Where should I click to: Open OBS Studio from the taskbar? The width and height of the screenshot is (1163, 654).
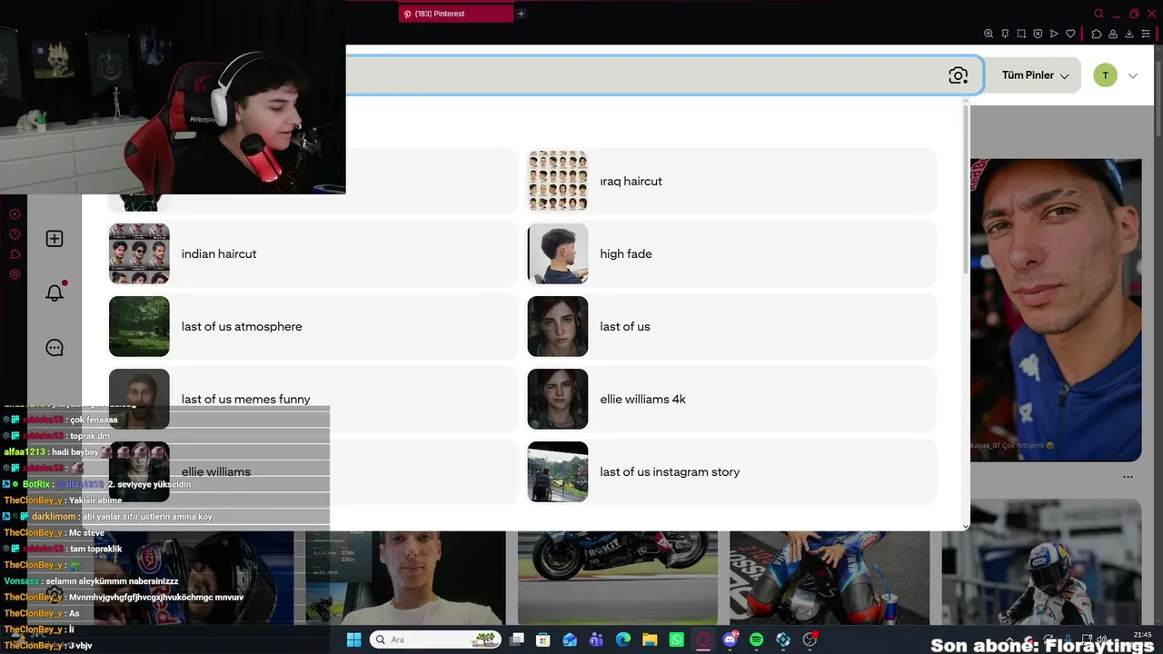810,639
